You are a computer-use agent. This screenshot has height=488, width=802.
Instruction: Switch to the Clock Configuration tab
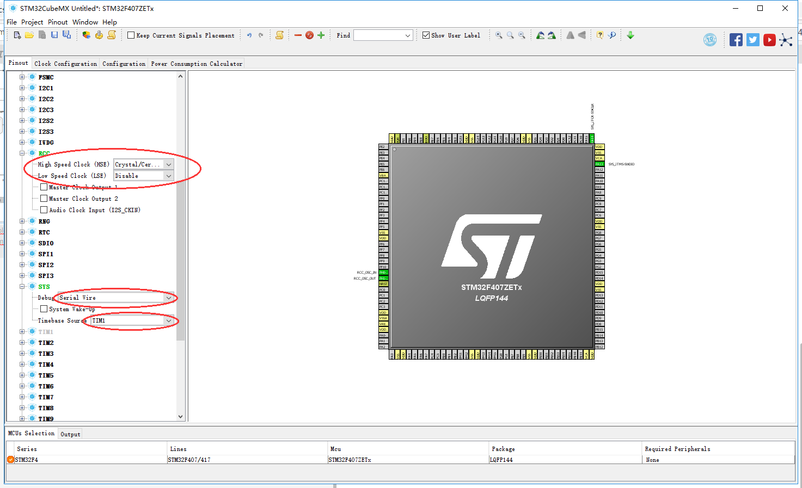click(65, 63)
